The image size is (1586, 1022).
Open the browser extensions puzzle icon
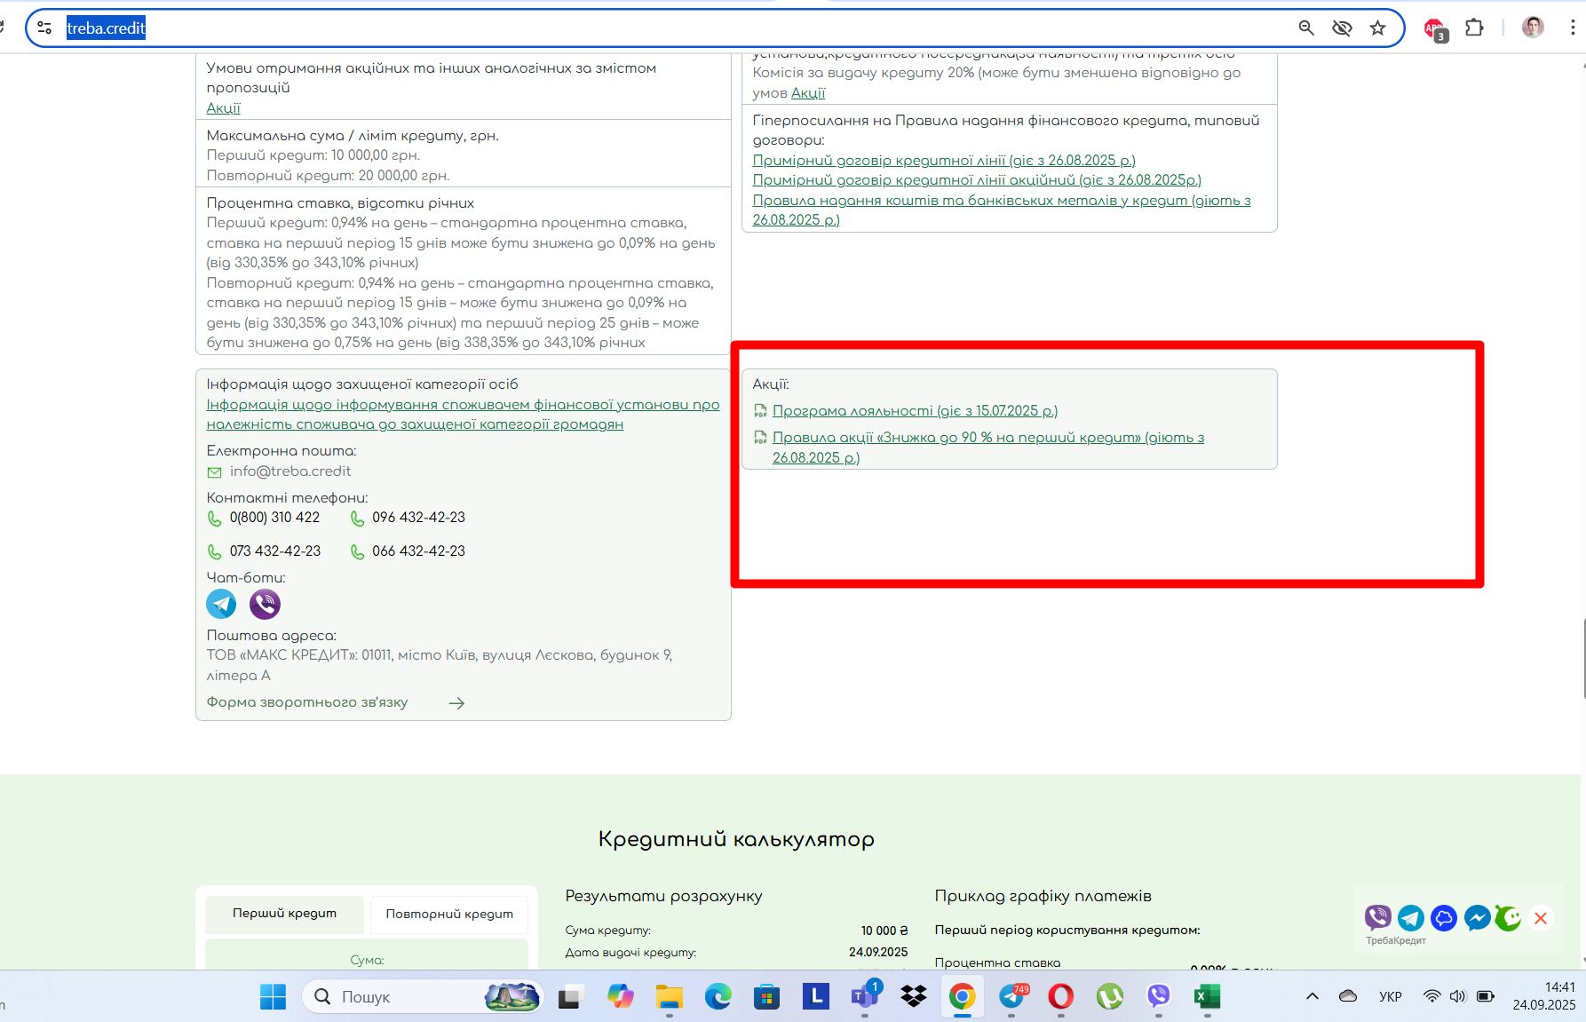coord(1474,28)
